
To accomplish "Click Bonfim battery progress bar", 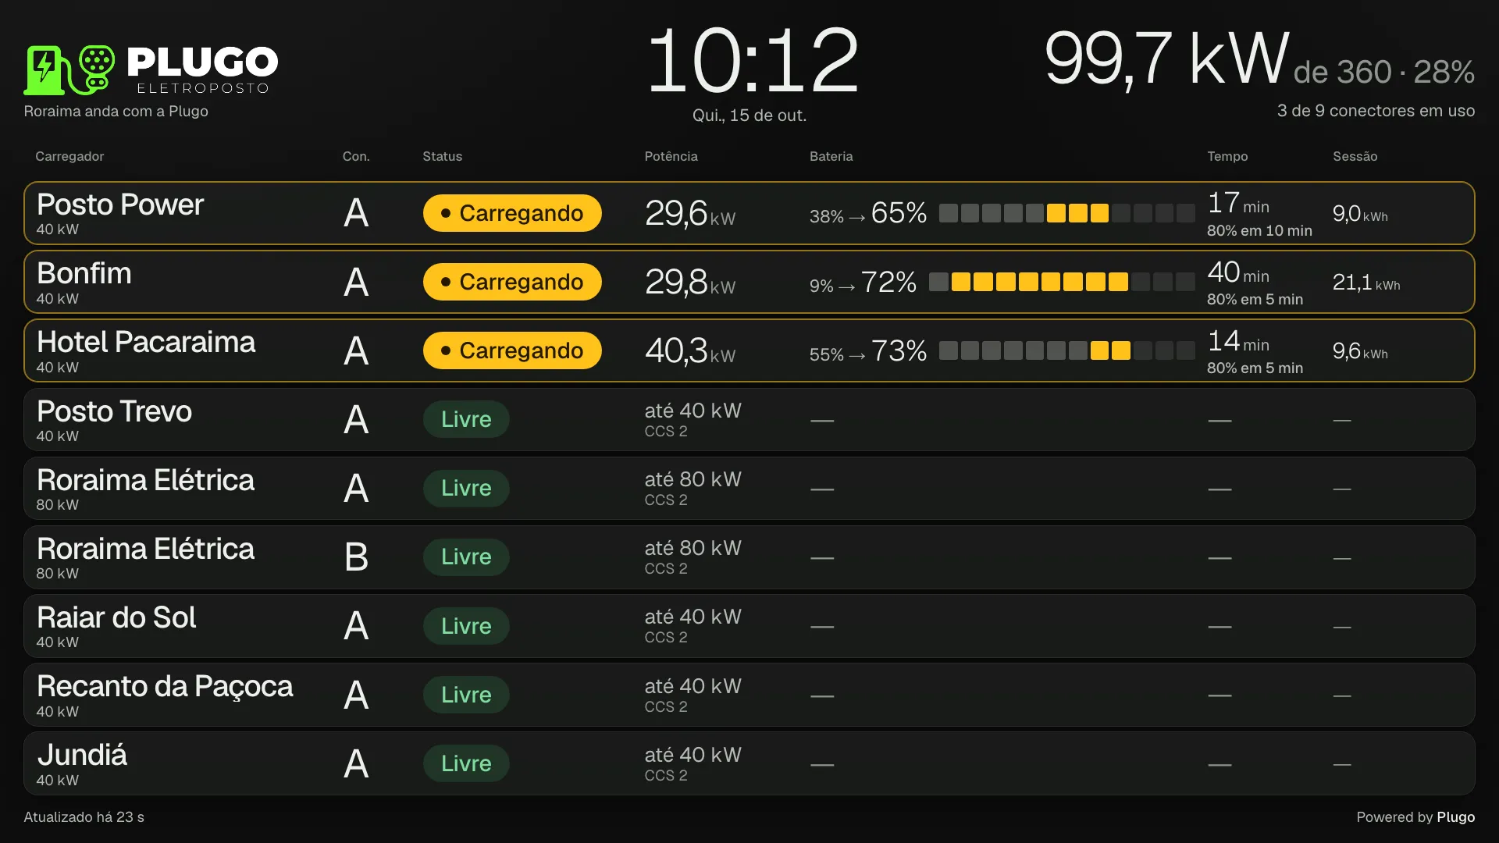I will coord(1062,282).
